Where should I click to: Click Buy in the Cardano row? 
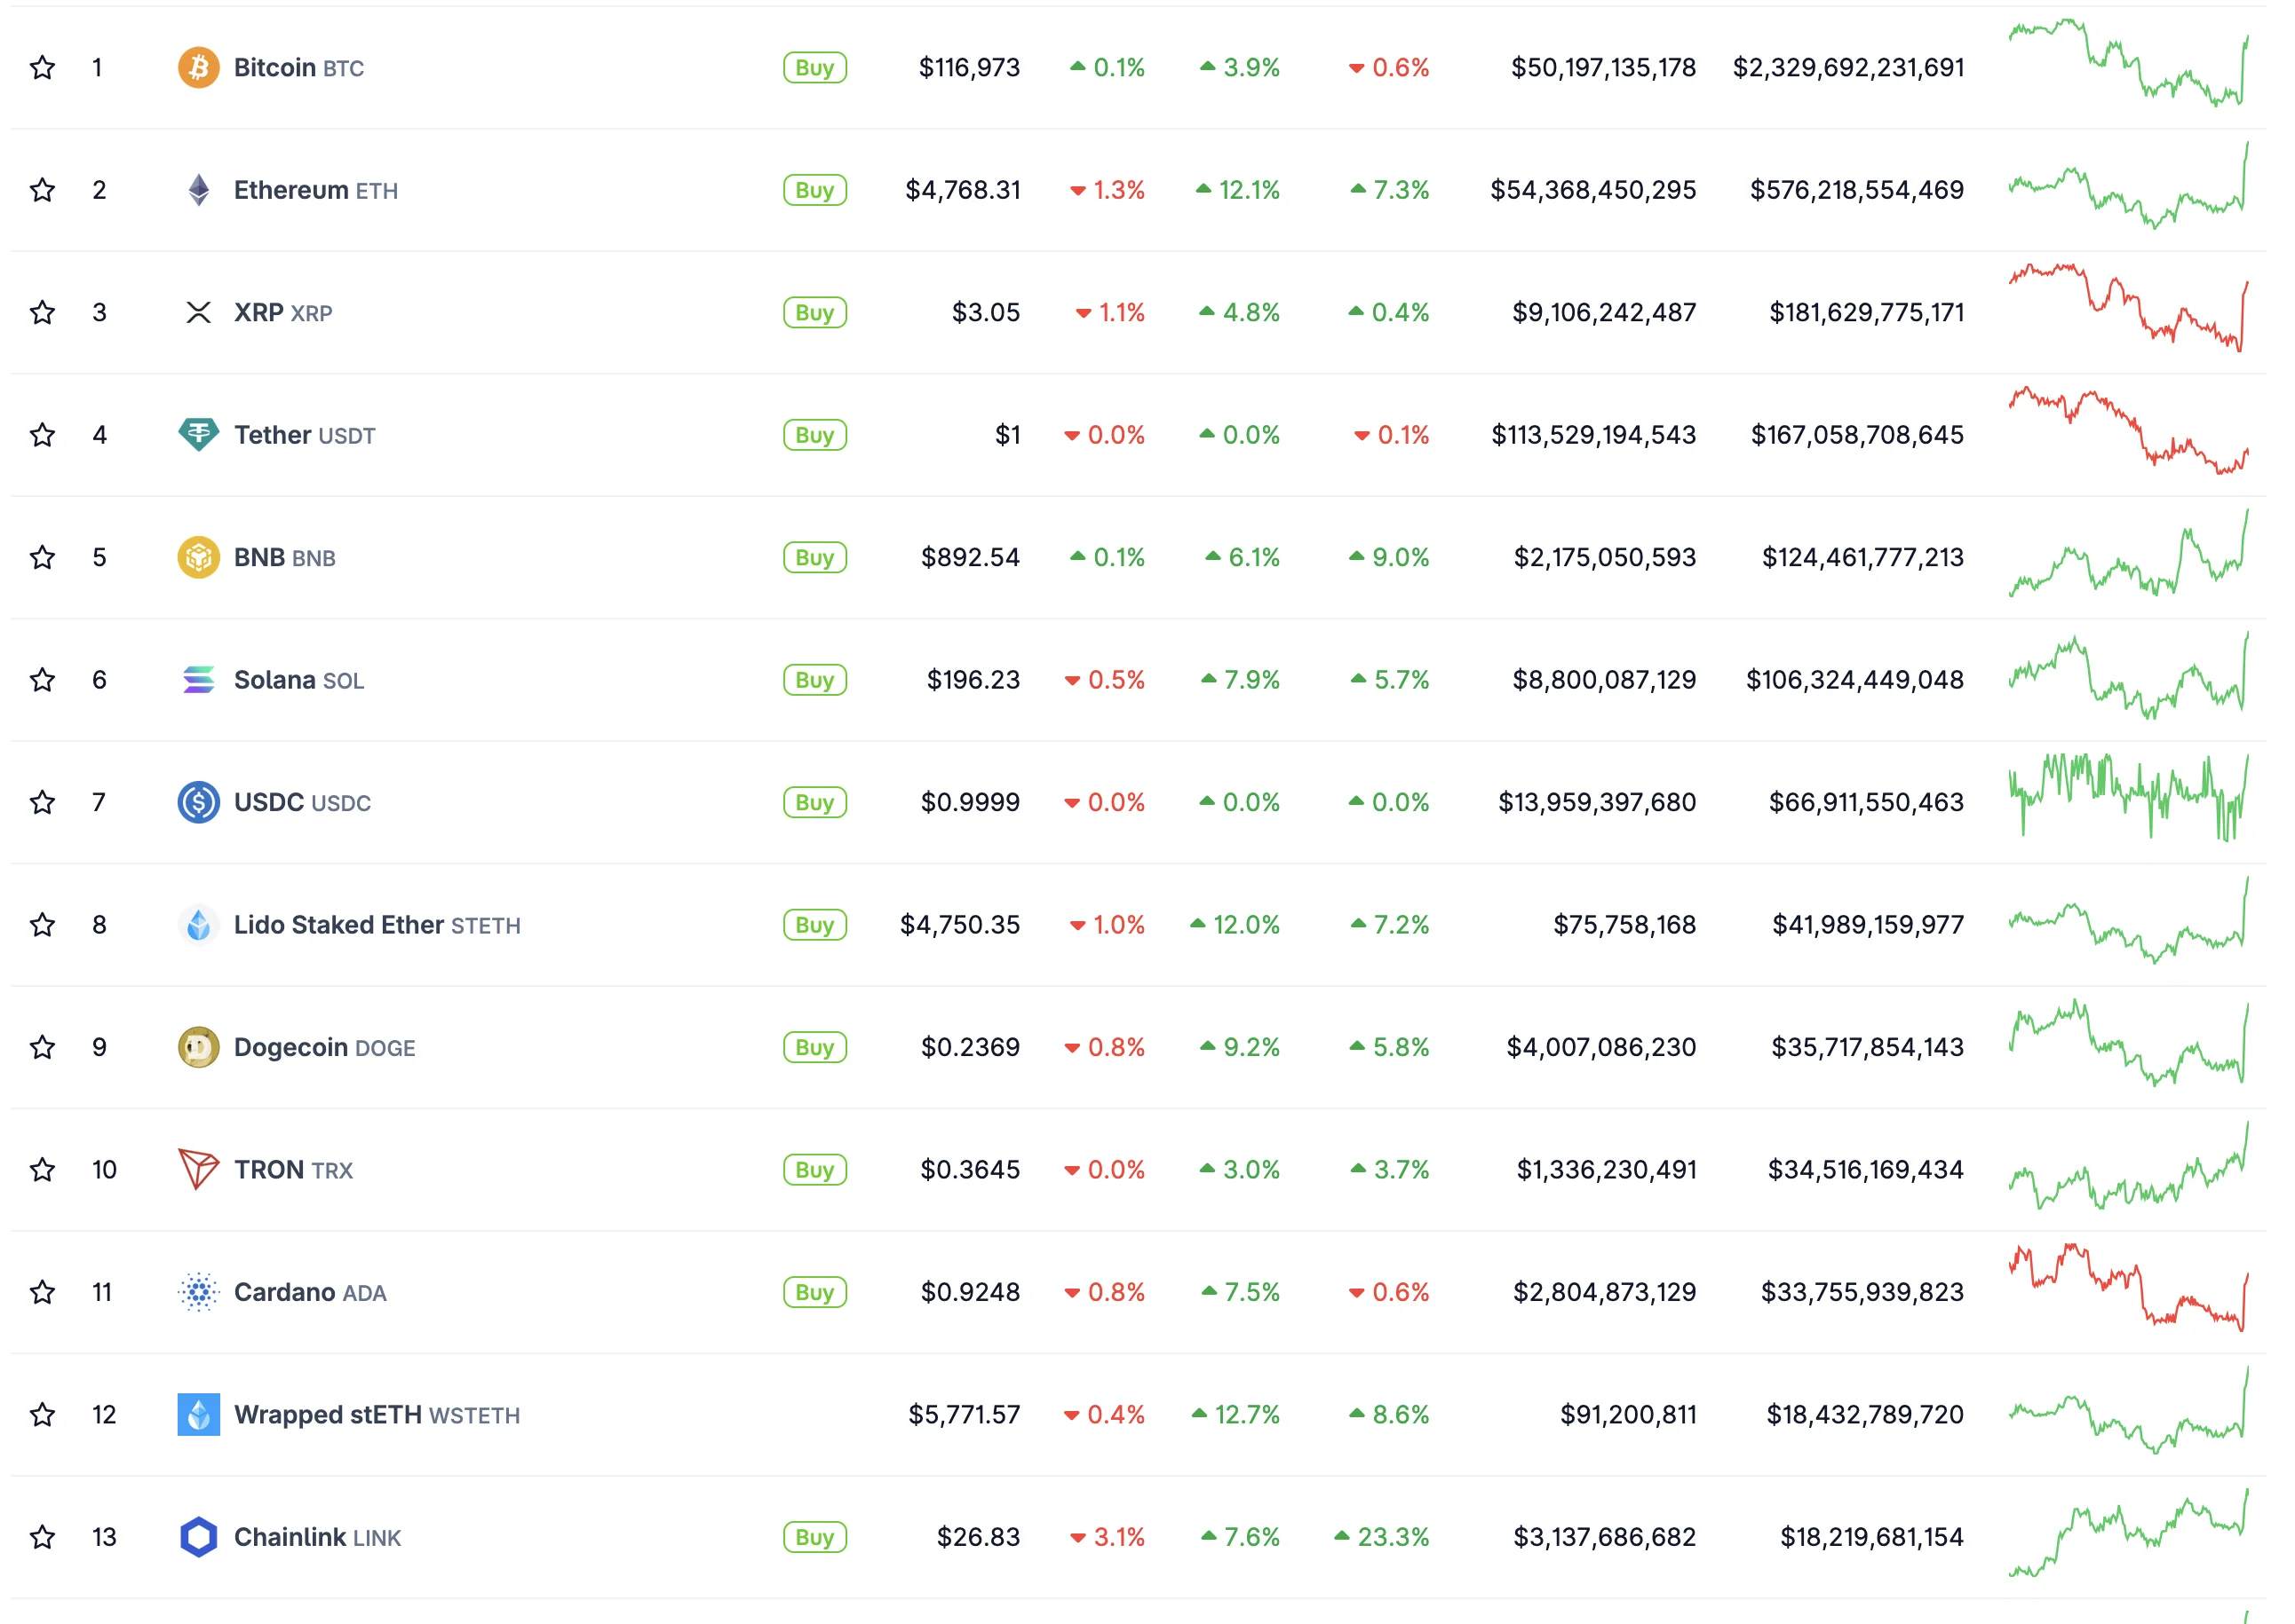[x=815, y=1293]
